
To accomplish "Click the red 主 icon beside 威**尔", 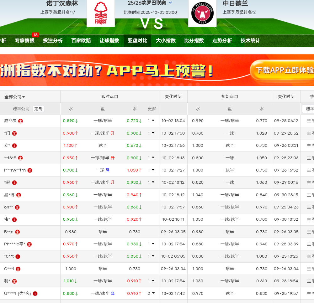I will click(20, 121).
